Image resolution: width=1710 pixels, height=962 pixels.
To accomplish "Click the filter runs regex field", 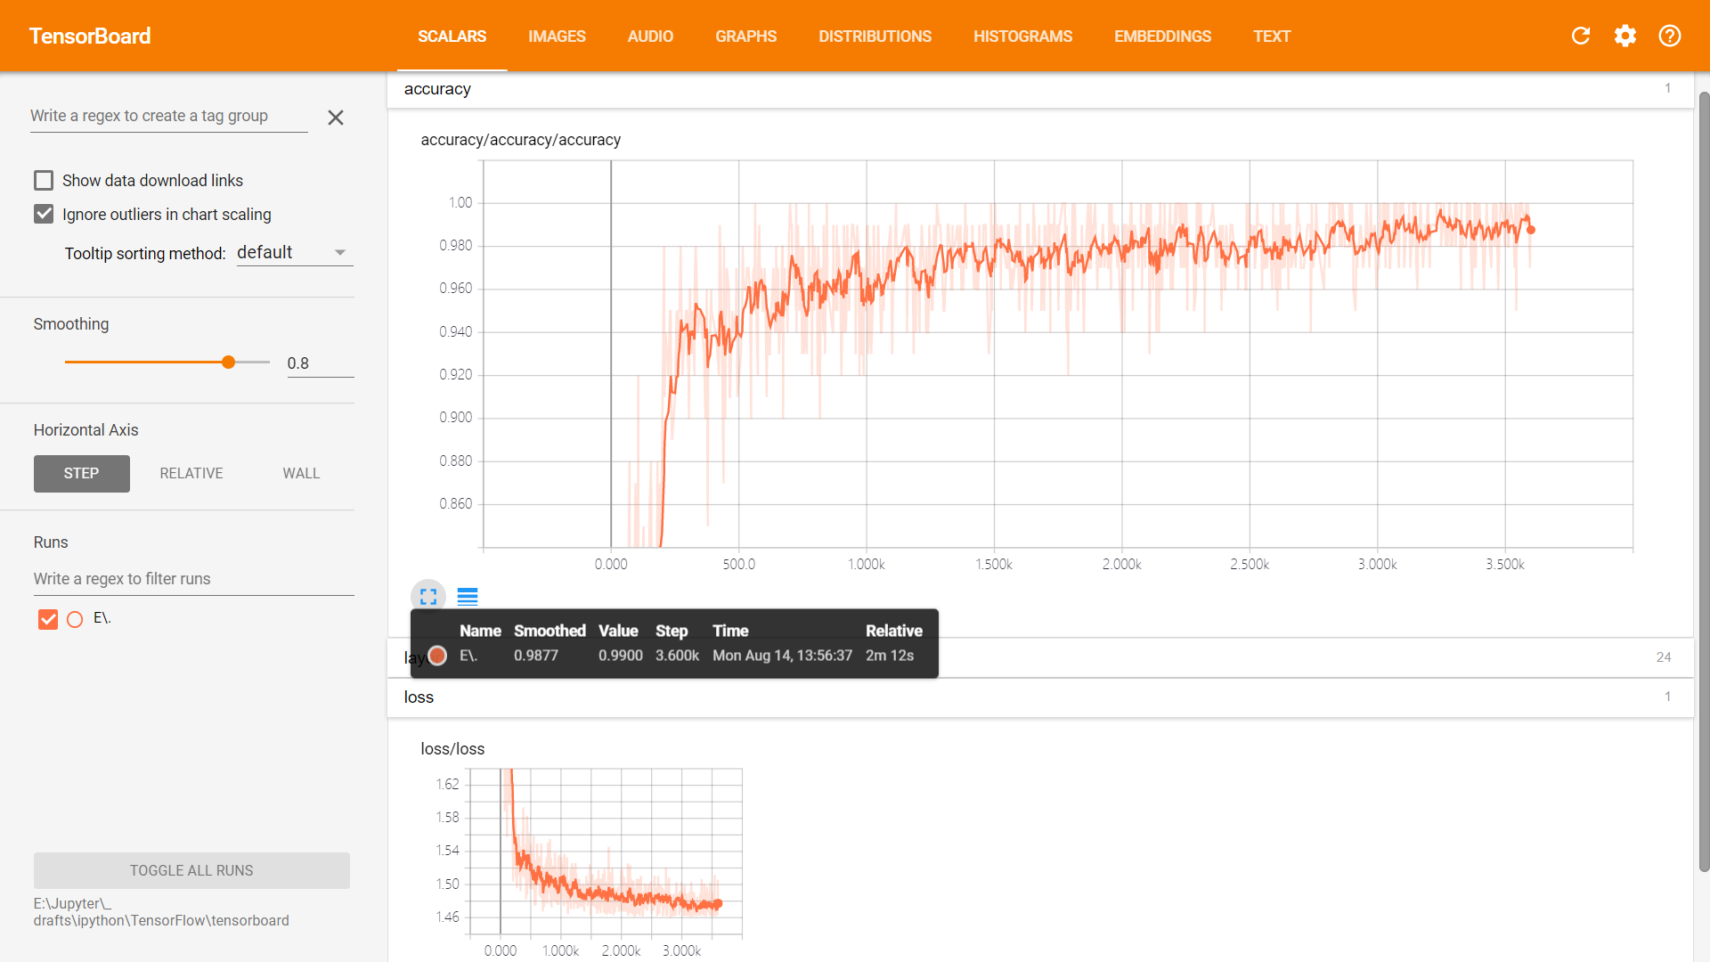I will (193, 579).
